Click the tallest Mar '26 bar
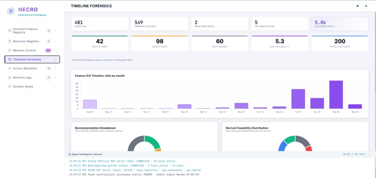The width and height of the screenshot is (376, 178). (336, 95)
